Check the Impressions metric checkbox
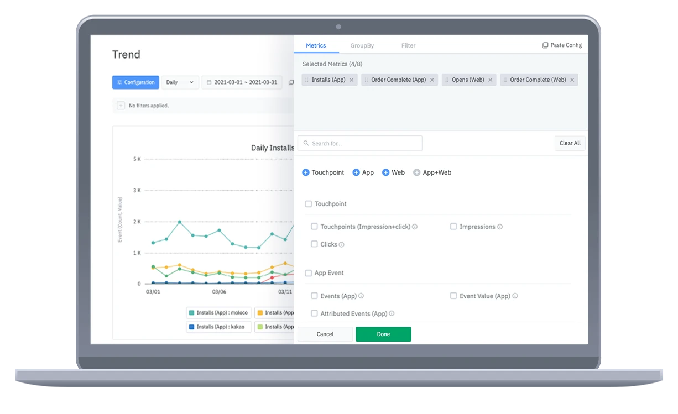The image size is (678, 414). click(453, 227)
